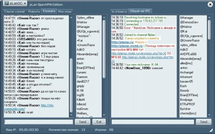Select Melfaro_ in room user list
The height and width of the screenshot is (134, 215).
coord(82,113)
